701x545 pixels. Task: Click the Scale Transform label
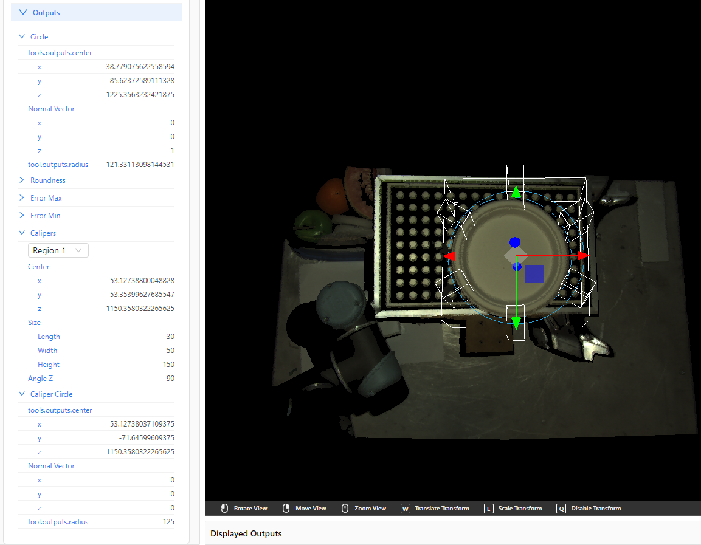pos(520,509)
